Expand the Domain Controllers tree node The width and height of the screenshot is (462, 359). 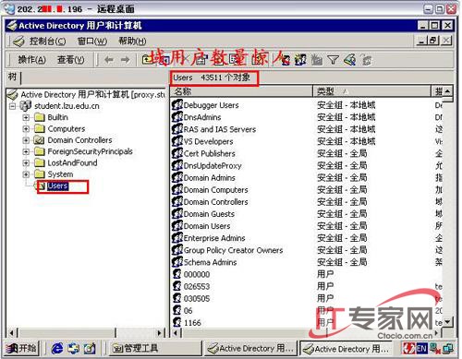(26, 140)
